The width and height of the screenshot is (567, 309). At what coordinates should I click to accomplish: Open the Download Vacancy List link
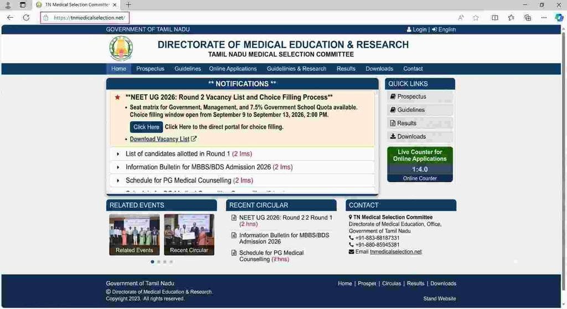click(159, 139)
